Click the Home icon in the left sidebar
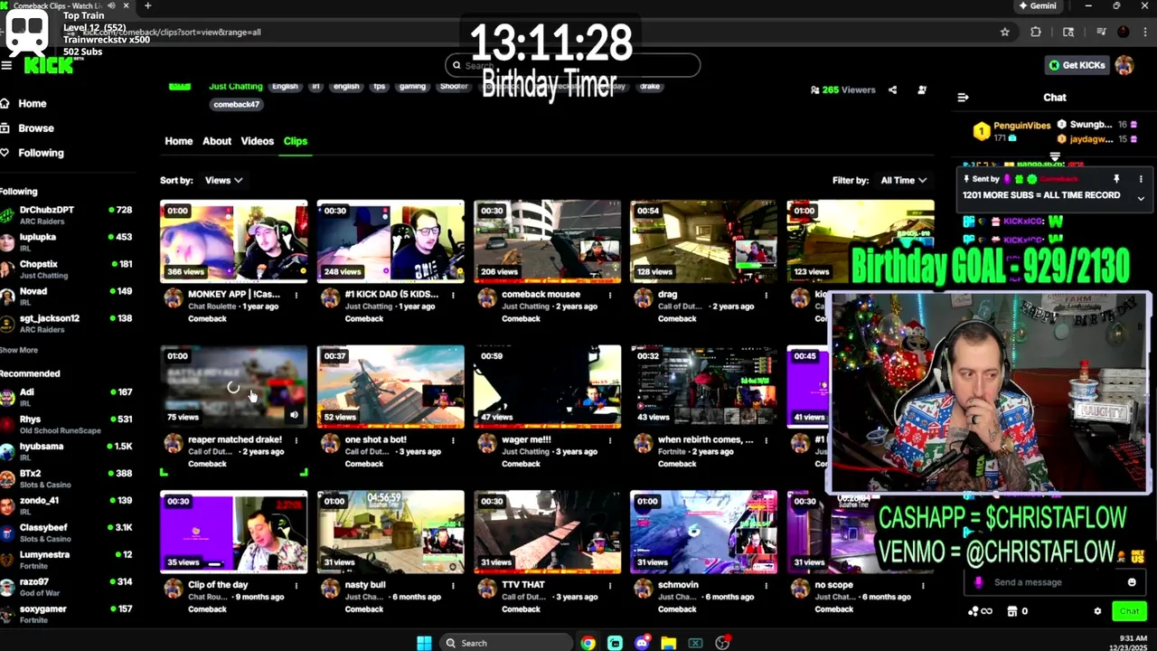The image size is (1157, 651). 5,103
